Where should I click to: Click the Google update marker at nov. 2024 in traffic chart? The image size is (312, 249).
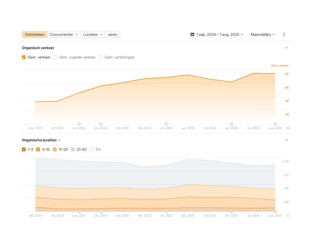click(x=79, y=124)
